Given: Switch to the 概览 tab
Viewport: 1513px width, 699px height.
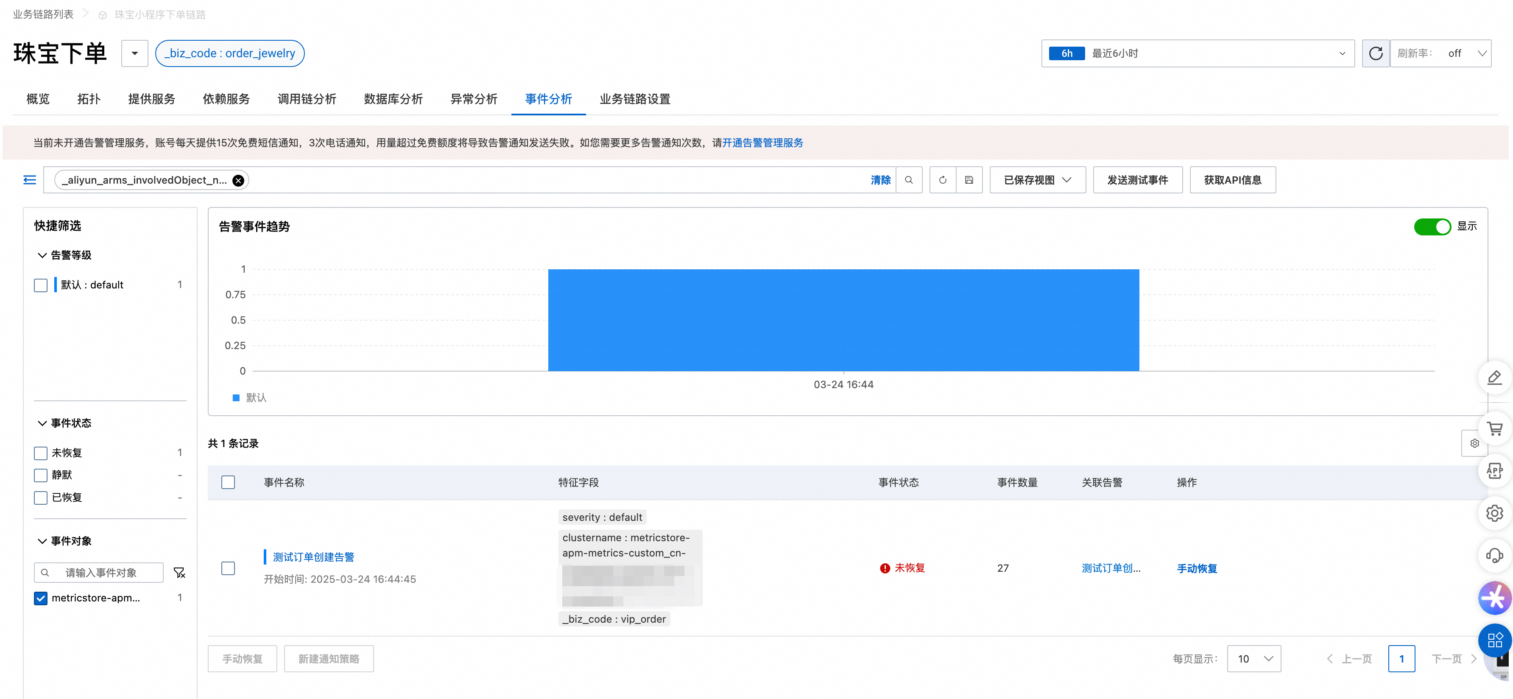Looking at the screenshot, I should point(38,99).
